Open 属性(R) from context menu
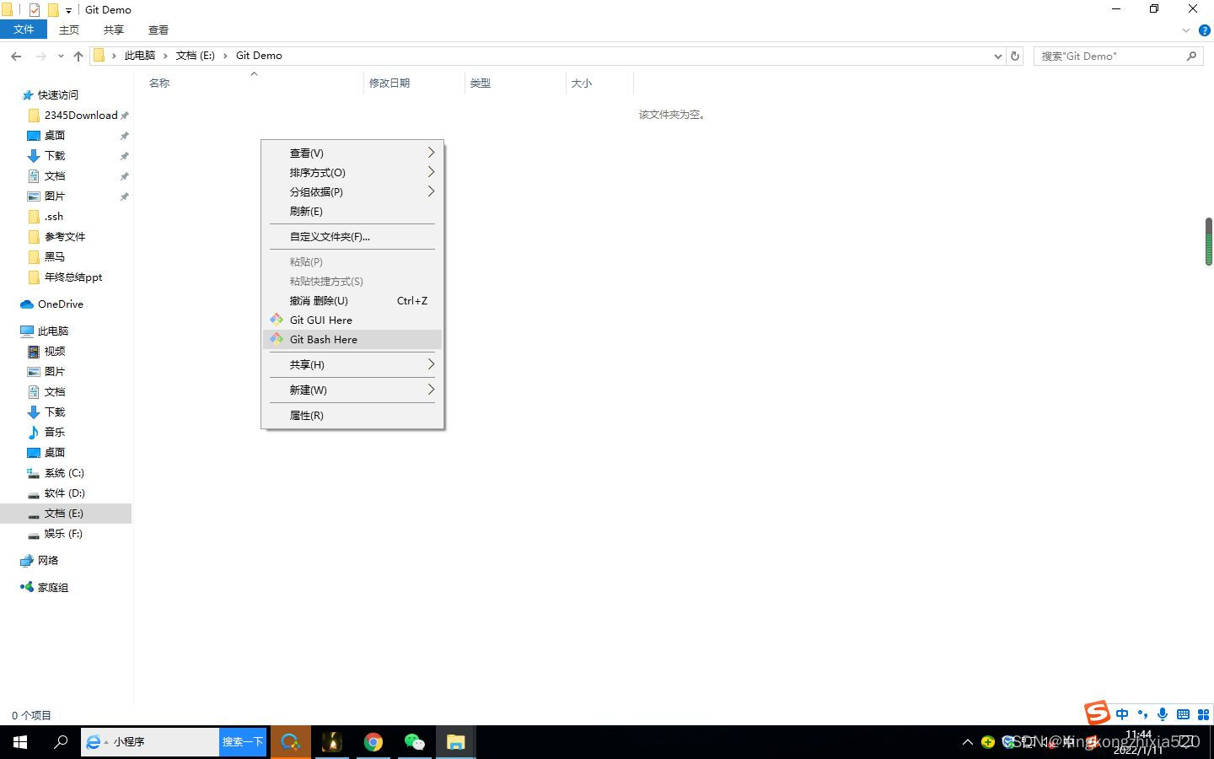The height and width of the screenshot is (759, 1214). pos(352,415)
